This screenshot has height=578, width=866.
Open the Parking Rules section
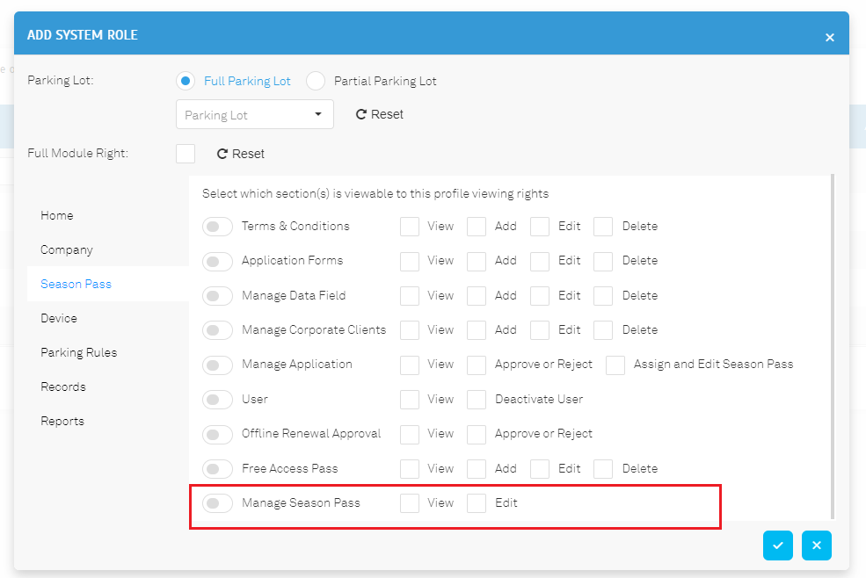[x=79, y=352]
